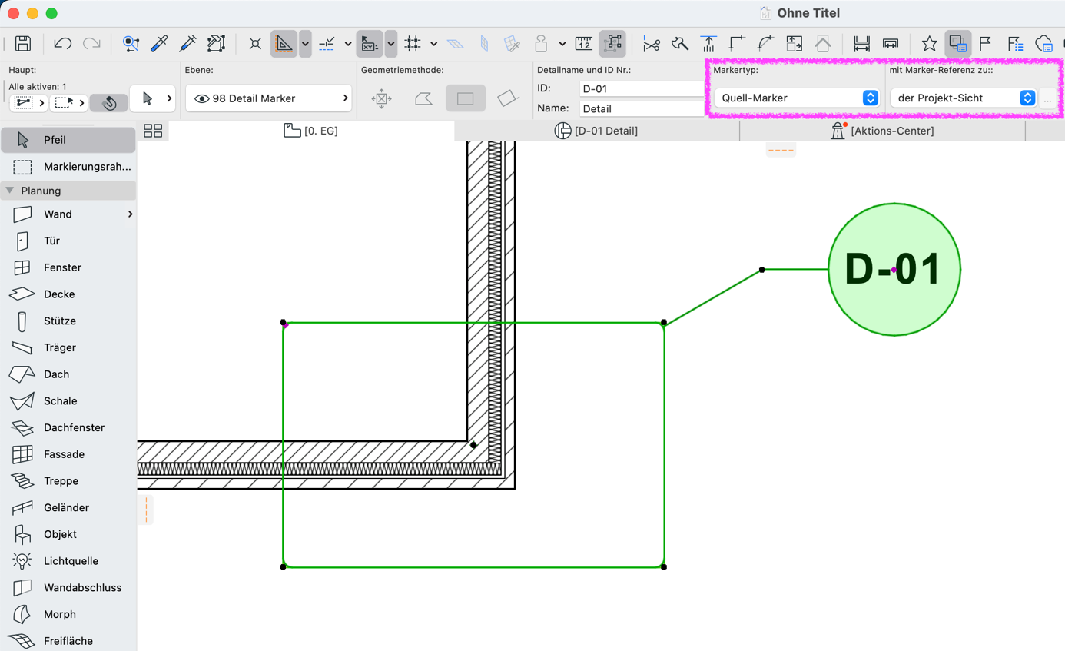This screenshot has width=1065, height=651.
Task: Select the Adjust elements icon
Action: (x=708, y=44)
